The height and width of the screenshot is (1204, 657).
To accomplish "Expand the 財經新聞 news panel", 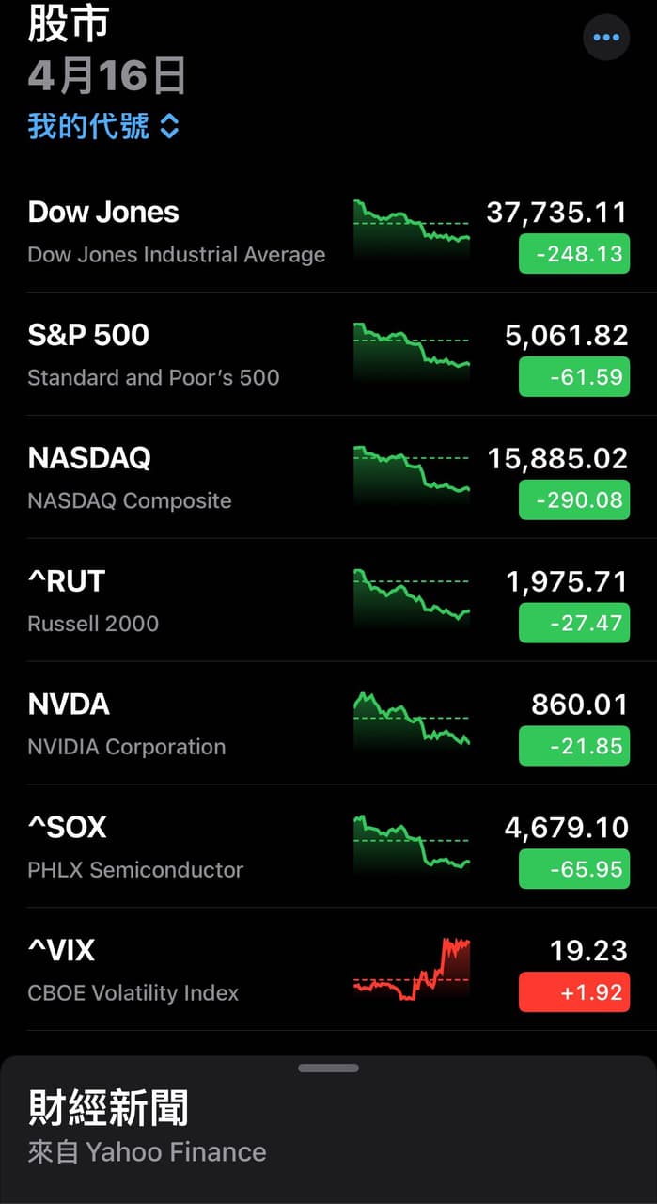I will (108, 1108).
